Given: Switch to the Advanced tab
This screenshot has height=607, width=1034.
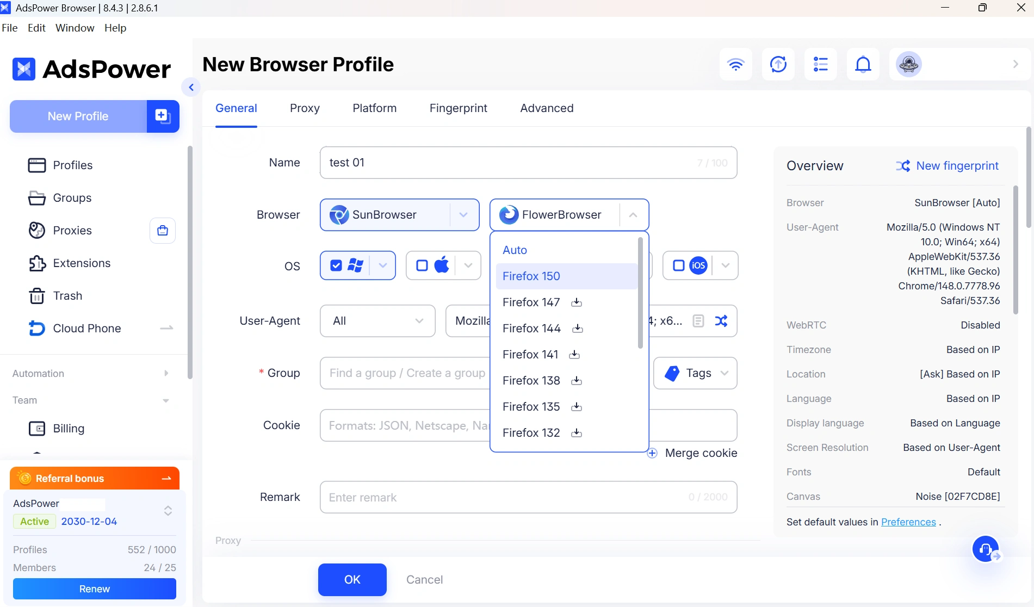Looking at the screenshot, I should pos(547,108).
